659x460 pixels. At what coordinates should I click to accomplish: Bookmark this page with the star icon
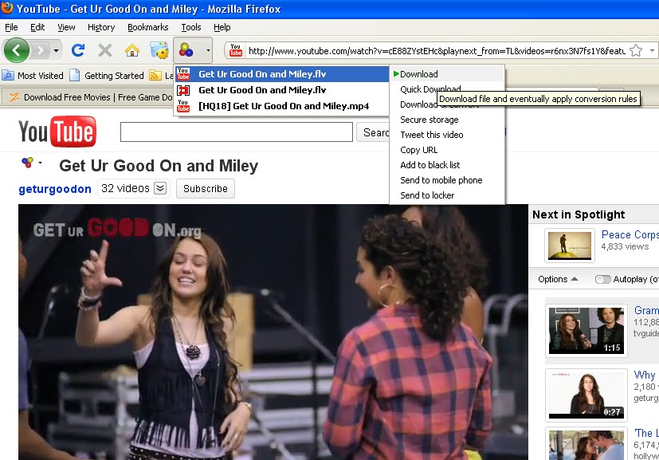637,50
